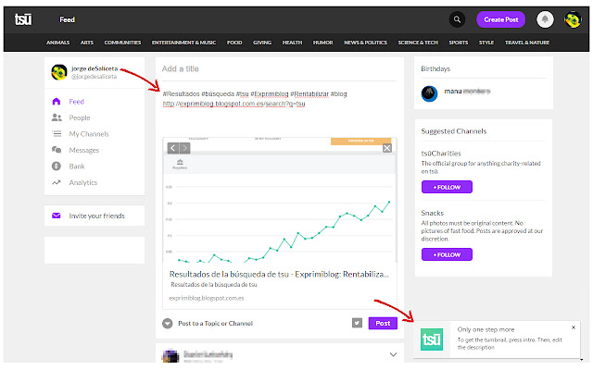Viewport: 593px width, 370px height.
Task: Show previous link thumbnail arrow
Action: pos(173,148)
